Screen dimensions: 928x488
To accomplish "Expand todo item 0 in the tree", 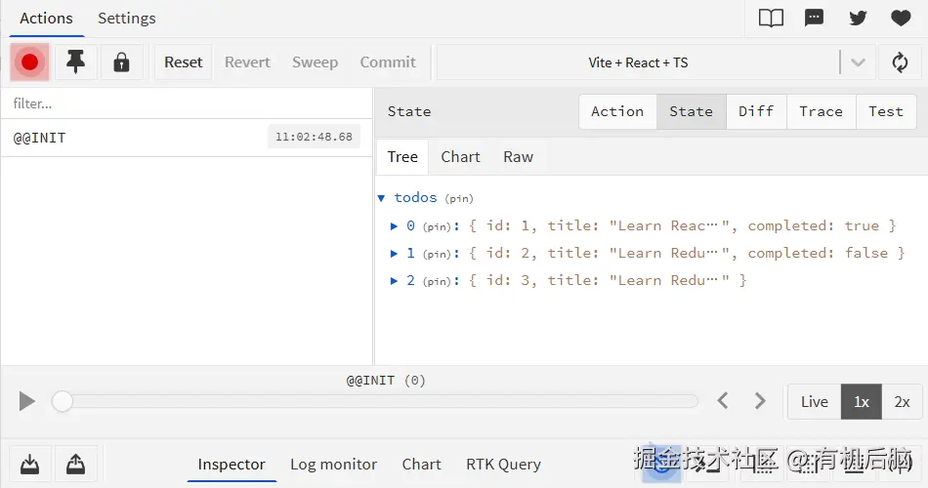I will point(394,225).
